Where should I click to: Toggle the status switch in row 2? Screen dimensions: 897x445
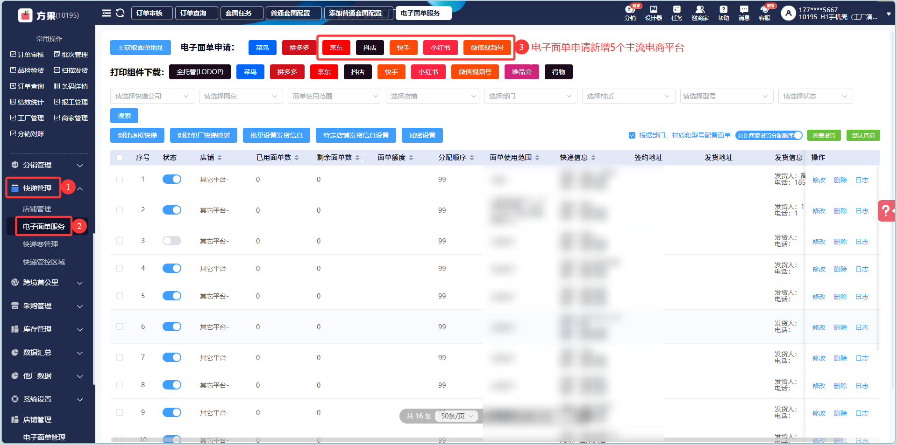coord(172,210)
